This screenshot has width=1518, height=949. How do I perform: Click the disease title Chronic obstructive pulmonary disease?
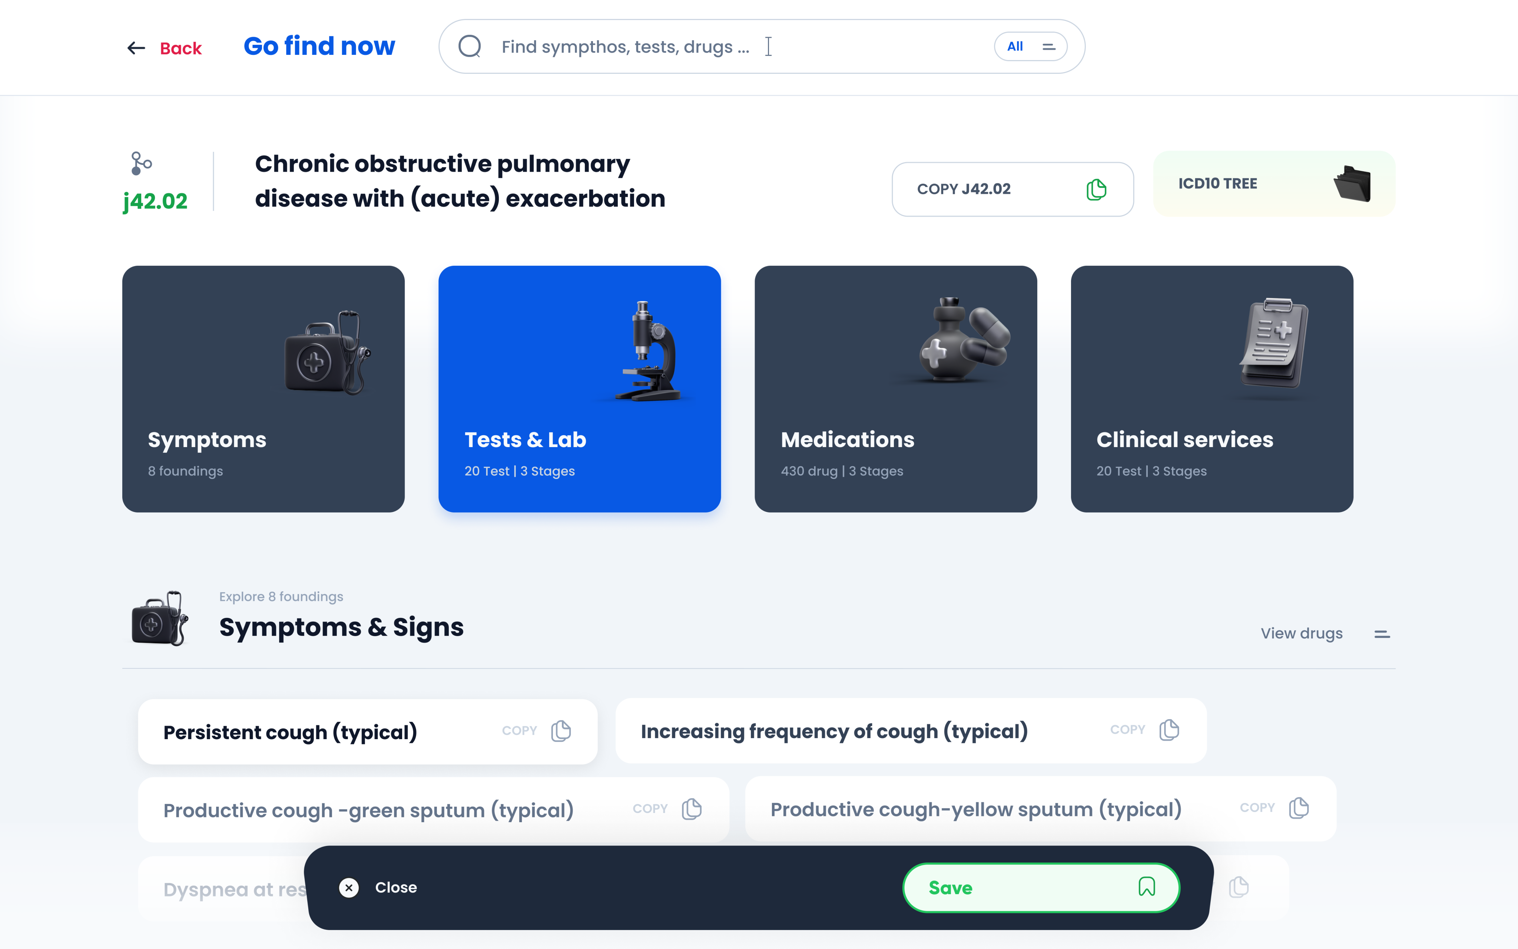click(x=460, y=181)
